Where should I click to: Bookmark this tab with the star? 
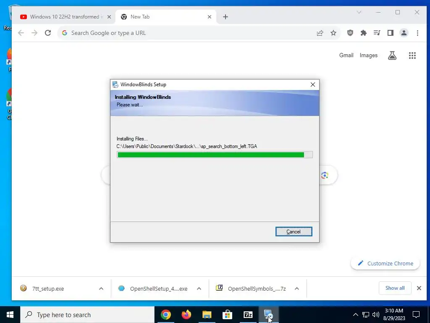click(x=333, y=33)
